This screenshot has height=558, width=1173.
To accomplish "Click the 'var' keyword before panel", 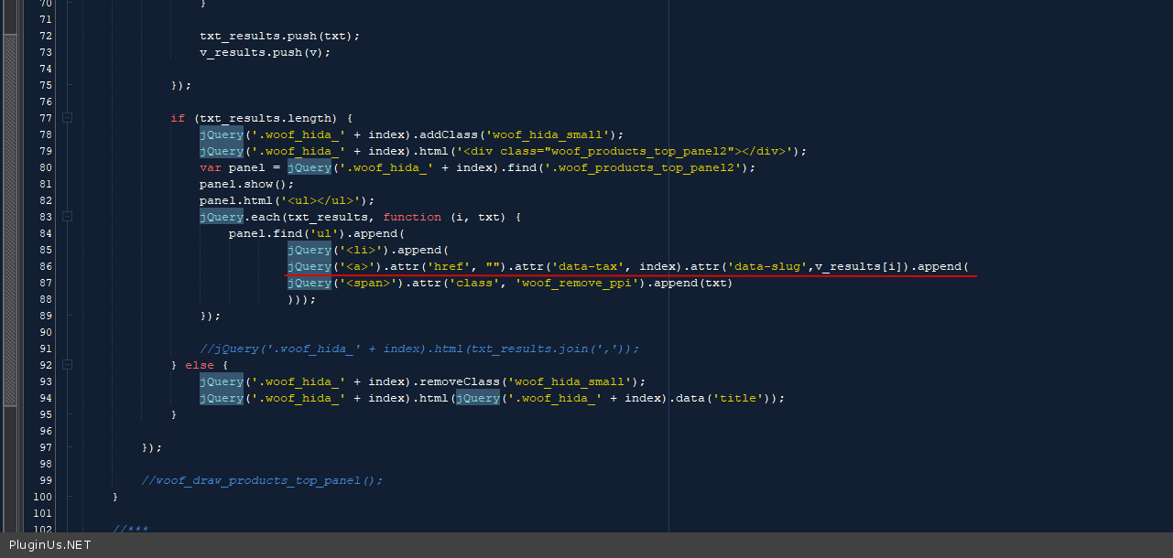I will click(x=211, y=167).
